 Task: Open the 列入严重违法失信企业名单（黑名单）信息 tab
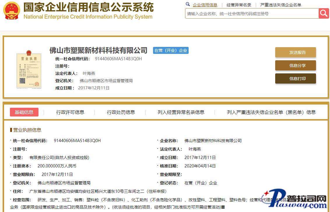[271, 112]
